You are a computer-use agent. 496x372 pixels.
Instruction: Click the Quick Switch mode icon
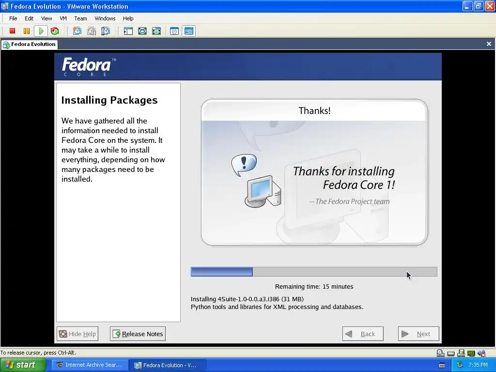coord(142,31)
